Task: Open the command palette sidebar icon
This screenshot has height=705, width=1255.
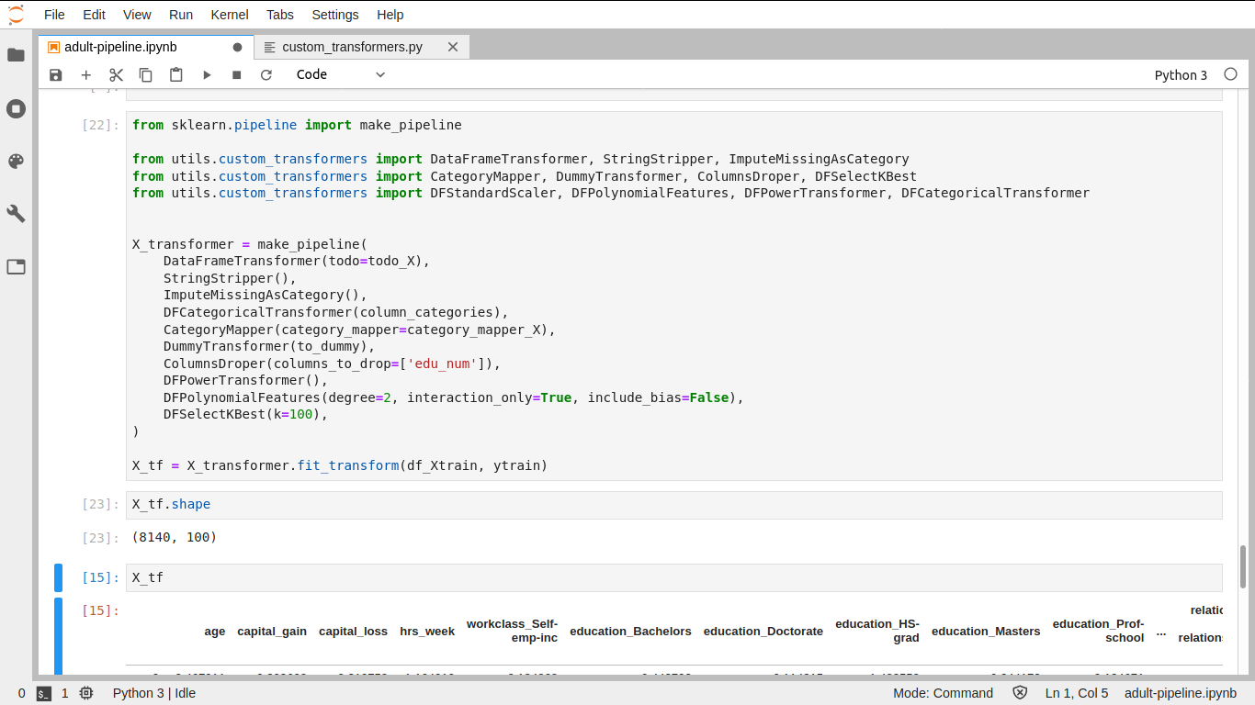Action: coord(16,161)
